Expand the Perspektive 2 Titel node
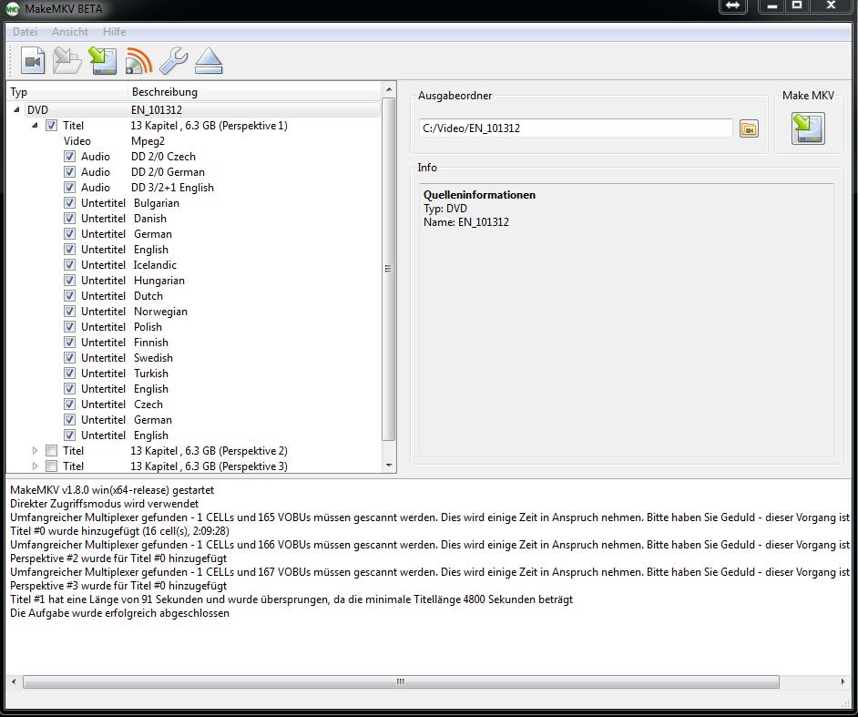This screenshot has height=717, width=858. coord(35,451)
